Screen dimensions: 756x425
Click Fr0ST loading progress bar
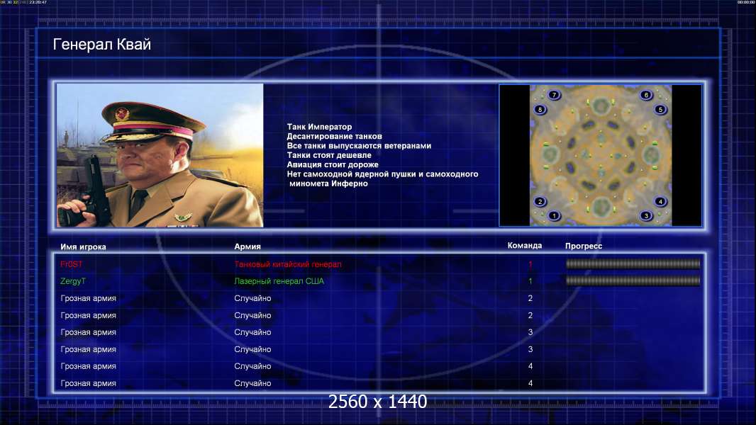coord(633,263)
